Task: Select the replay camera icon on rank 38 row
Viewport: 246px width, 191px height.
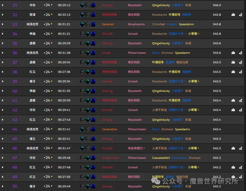Action: pyautogui.click(x=233, y=72)
